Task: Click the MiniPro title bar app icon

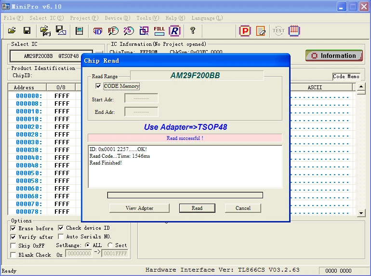Action: coord(6,6)
